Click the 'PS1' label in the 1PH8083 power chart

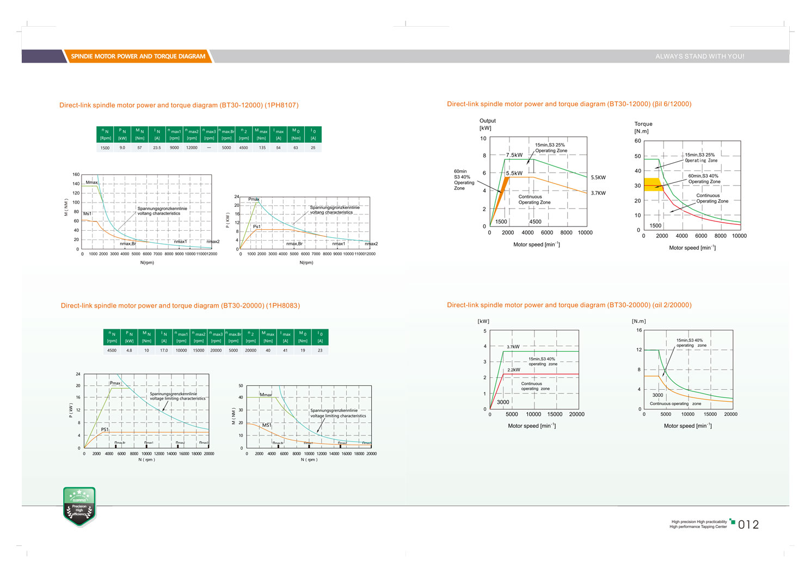pyautogui.click(x=105, y=430)
